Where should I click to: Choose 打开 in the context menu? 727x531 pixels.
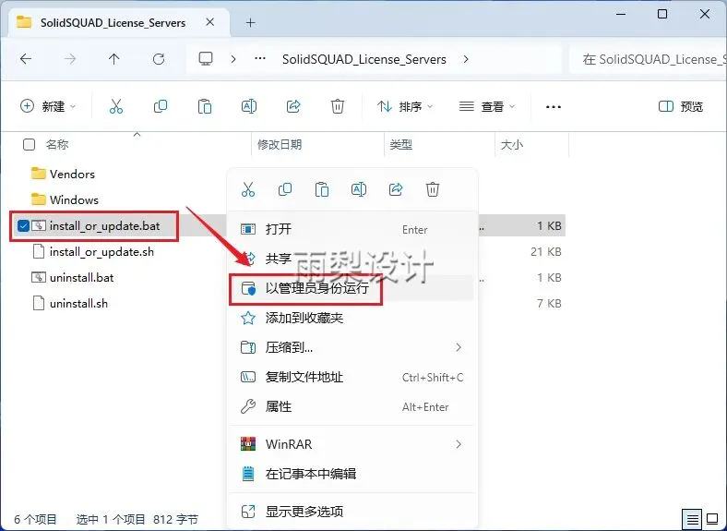(352, 229)
